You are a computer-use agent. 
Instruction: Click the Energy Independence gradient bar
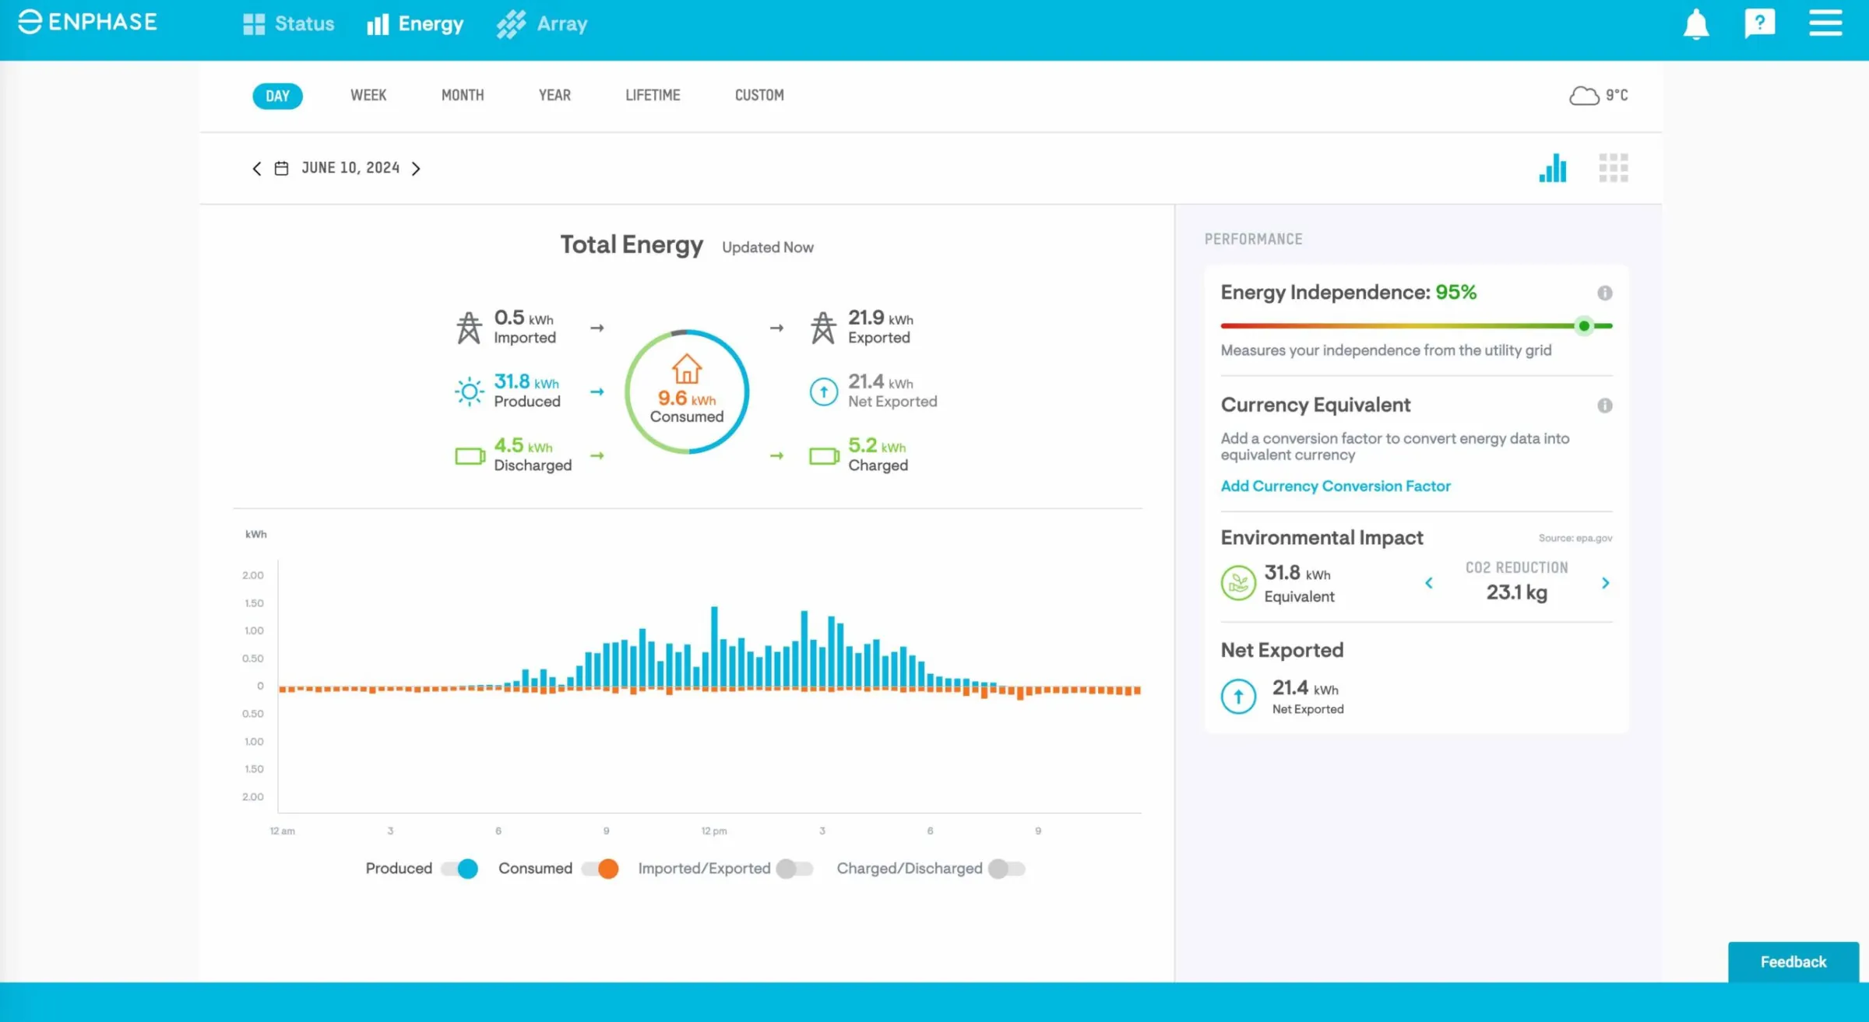click(1416, 326)
